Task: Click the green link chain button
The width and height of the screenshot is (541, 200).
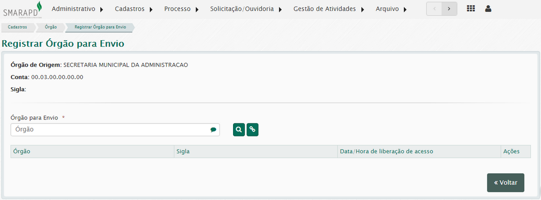Action: pos(252,130)
